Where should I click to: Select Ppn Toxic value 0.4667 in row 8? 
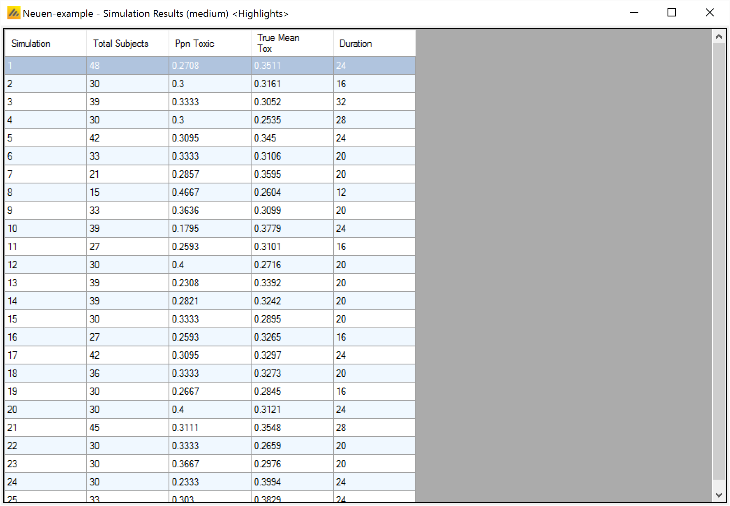[x=210, y=193]
